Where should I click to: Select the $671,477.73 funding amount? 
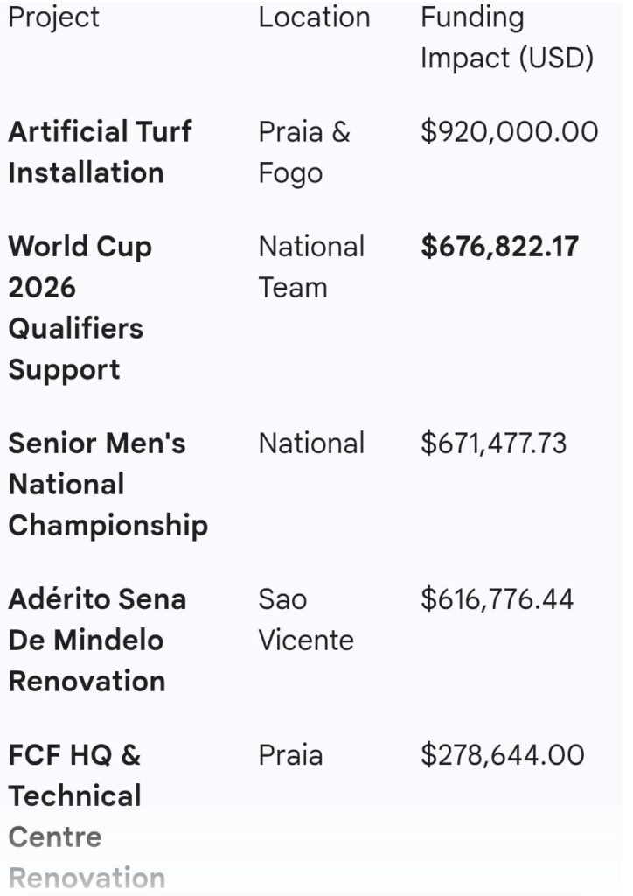pyautogui.click(x=493, y=444)
